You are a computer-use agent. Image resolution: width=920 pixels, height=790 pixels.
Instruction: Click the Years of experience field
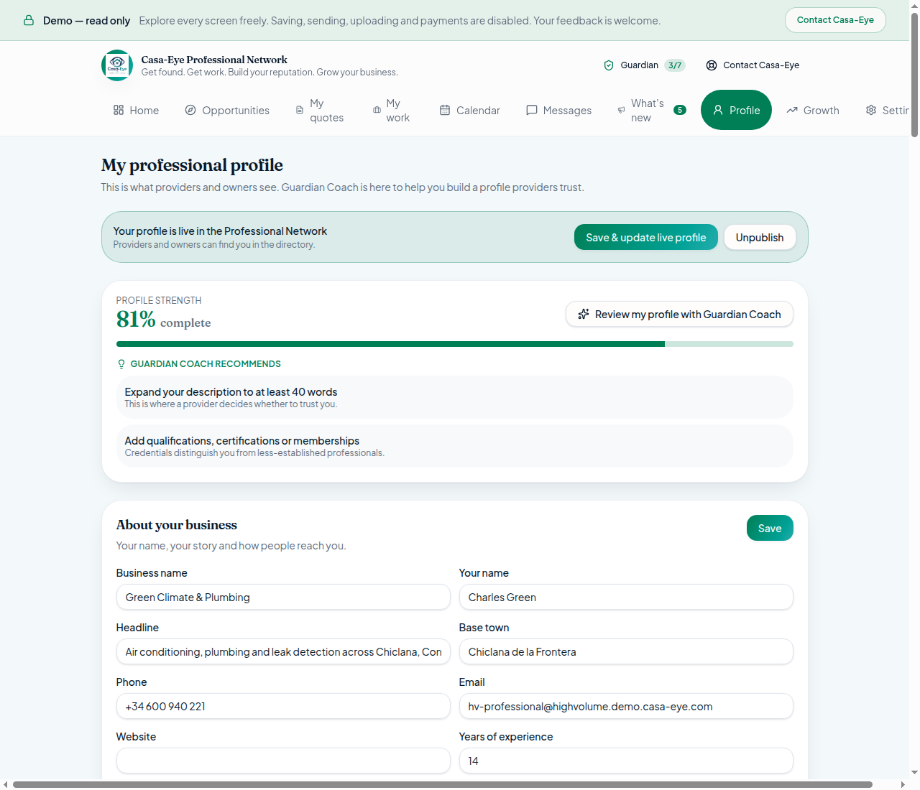click(x=626, y=761)
